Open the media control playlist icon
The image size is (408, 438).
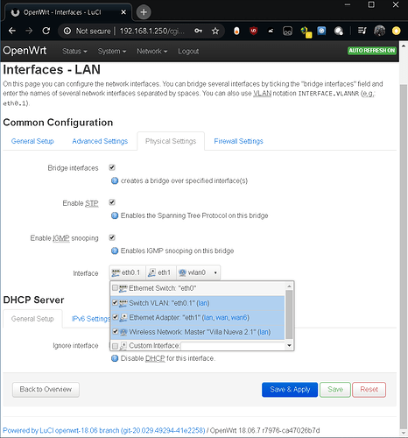pos(362,31)
